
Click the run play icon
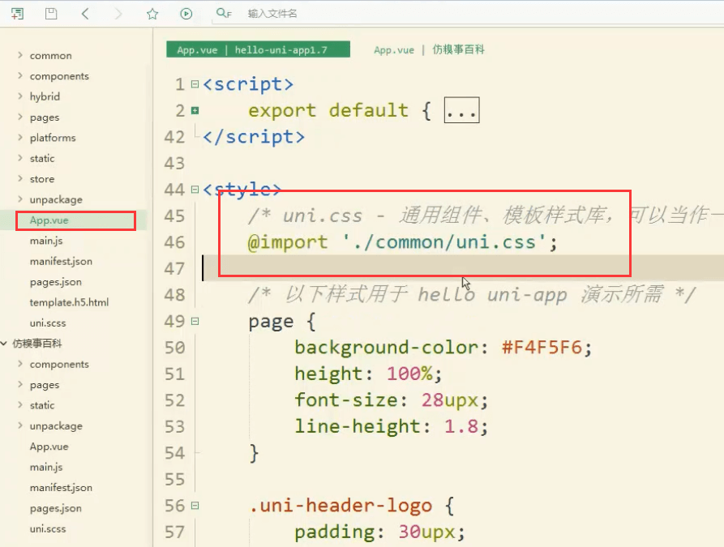coord(186,14)
